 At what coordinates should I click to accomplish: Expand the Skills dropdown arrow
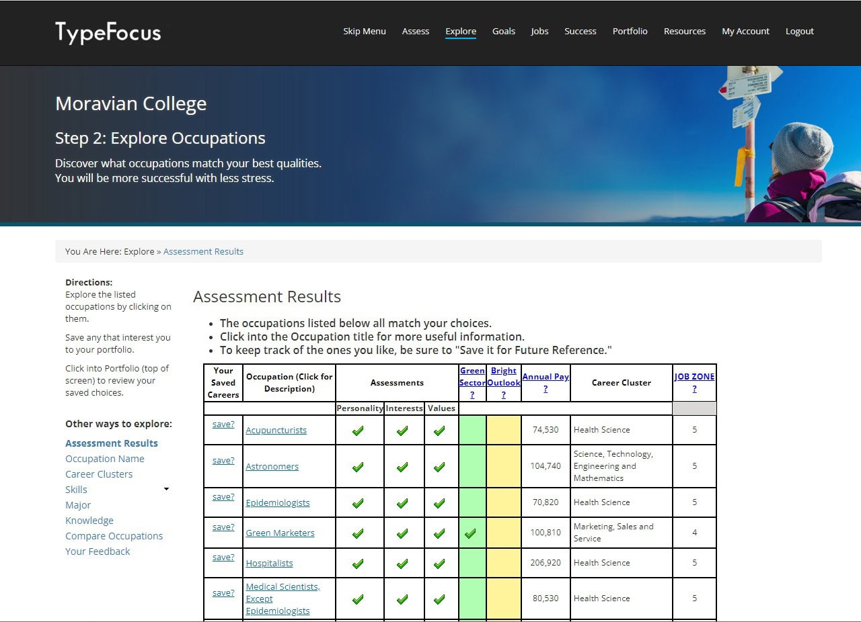pos(166,490)
